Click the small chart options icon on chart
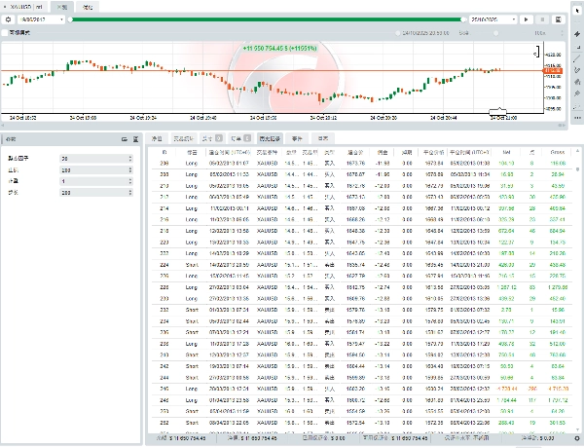 click(x=536, y=52)
